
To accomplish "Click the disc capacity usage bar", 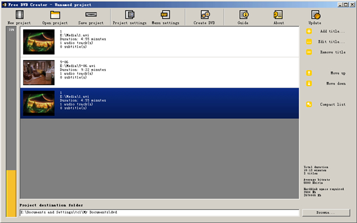I will (11, 122).
